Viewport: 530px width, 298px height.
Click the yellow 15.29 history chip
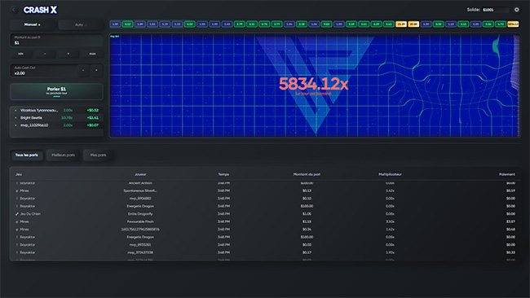point(401,24)
